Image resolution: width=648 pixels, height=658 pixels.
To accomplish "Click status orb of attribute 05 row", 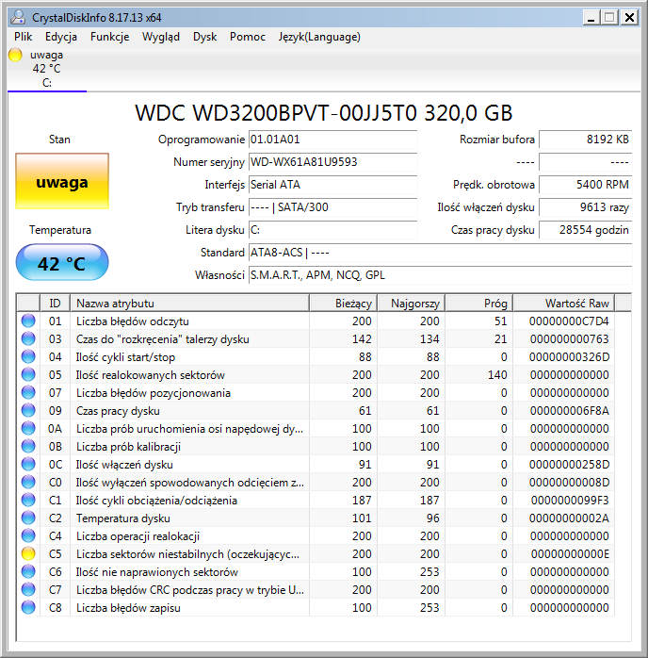I will 28,375.
